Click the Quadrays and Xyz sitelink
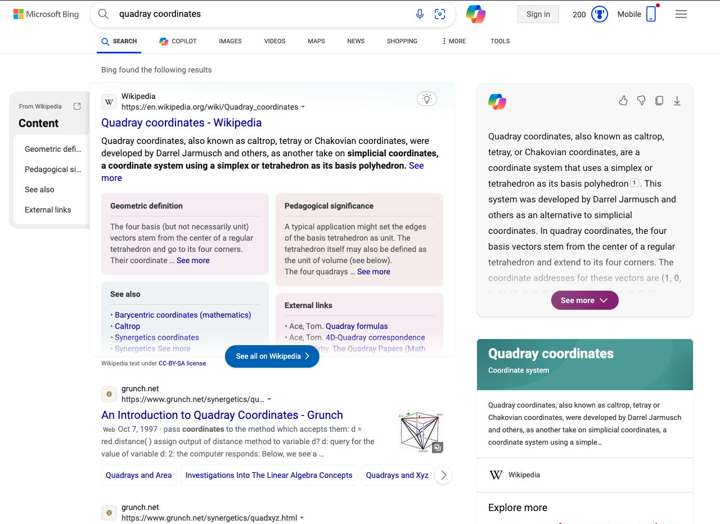This screenshot has height=524, width=720. pos(397,475)
